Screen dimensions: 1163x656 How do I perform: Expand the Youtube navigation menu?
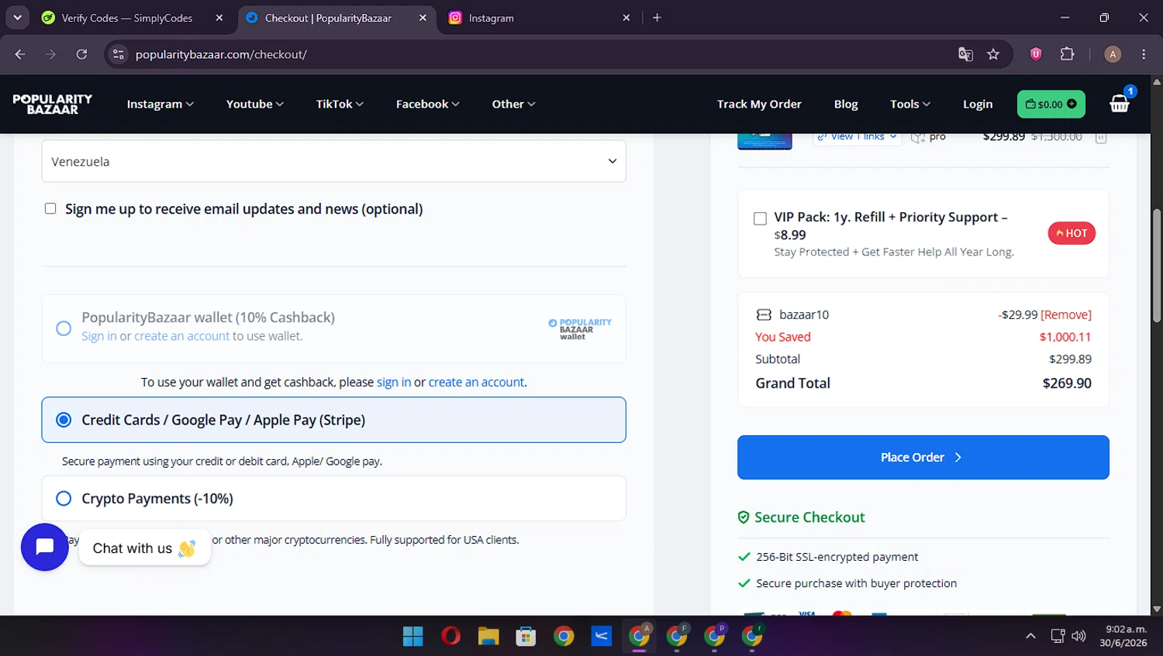(x=254, y=104)
